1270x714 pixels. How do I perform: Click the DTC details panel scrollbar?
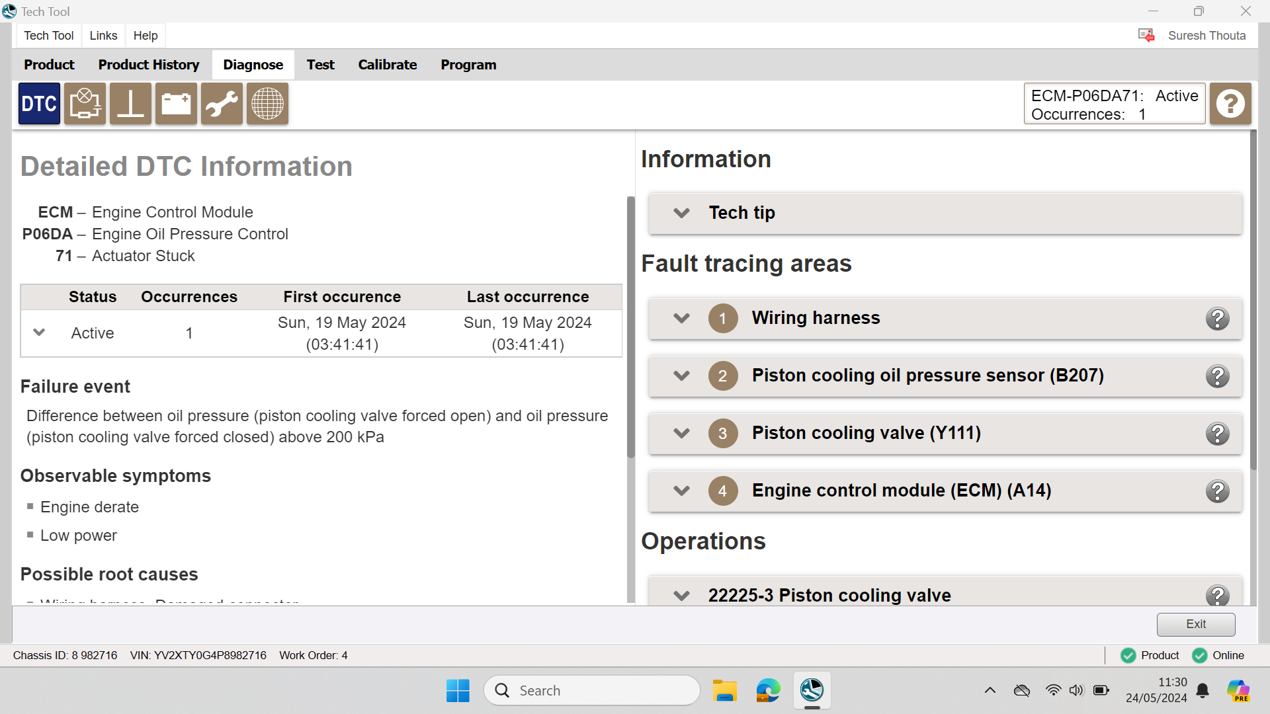631,327
